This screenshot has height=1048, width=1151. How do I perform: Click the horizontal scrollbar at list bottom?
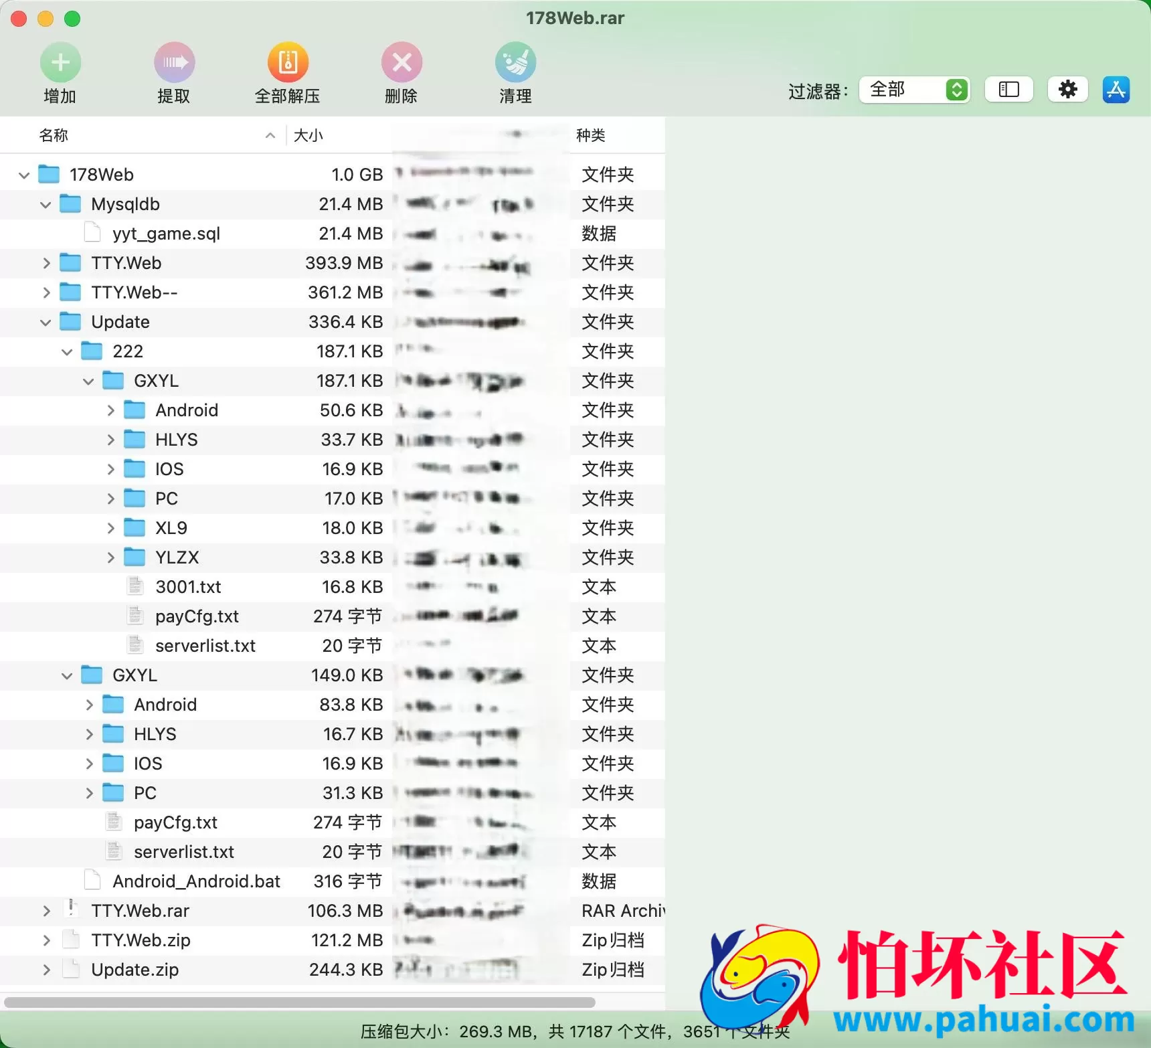(x=300, y=1002)
